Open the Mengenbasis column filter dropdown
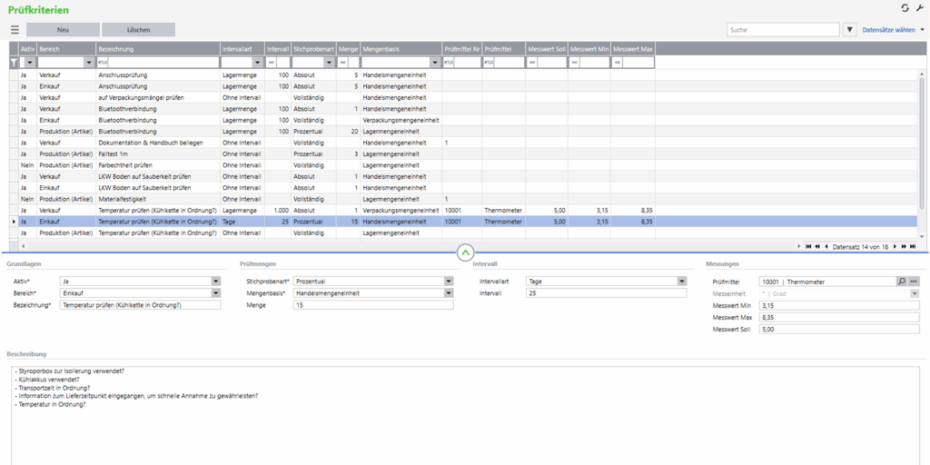 tap(435, 63)
